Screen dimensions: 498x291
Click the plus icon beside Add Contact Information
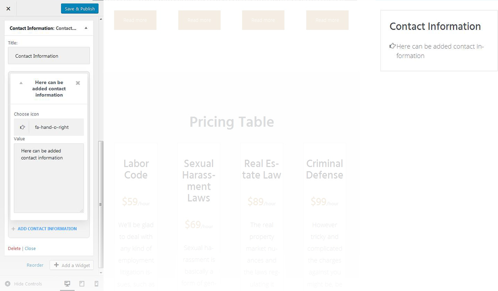tap(13, 229)
